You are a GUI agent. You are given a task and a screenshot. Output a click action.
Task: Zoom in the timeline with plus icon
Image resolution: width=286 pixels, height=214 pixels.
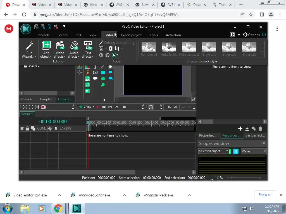click(x=25, y=107)
